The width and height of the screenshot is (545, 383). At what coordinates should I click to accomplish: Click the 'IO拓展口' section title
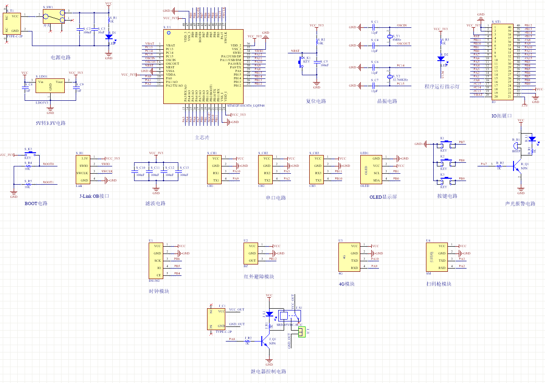(502, 116)
